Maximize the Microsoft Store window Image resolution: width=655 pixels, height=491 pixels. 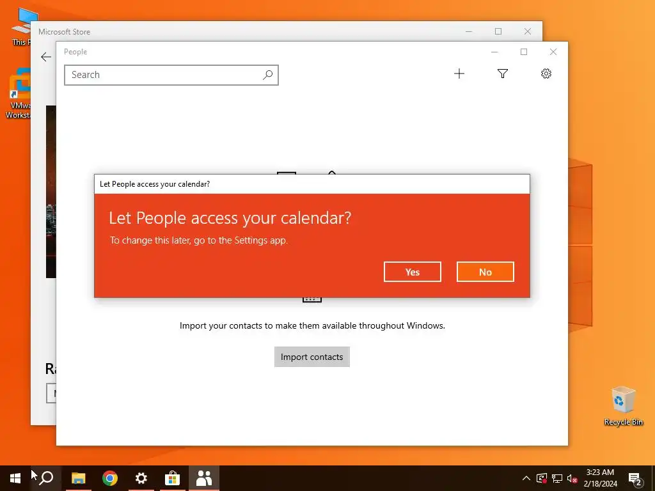498,31
